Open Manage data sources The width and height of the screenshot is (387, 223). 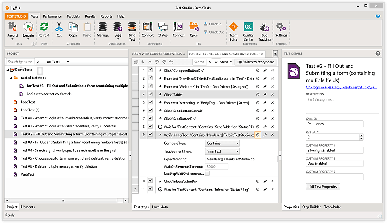tap(103, 27)
